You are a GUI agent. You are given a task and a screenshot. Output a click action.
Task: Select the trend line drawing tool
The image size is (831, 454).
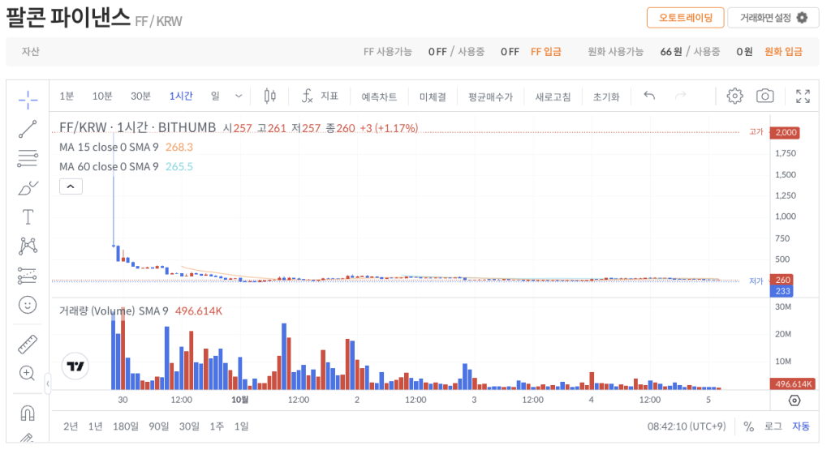(x=28, y=129)
